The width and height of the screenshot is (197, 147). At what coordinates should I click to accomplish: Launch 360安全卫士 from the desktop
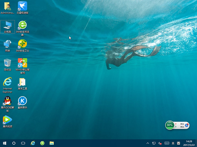22,44
